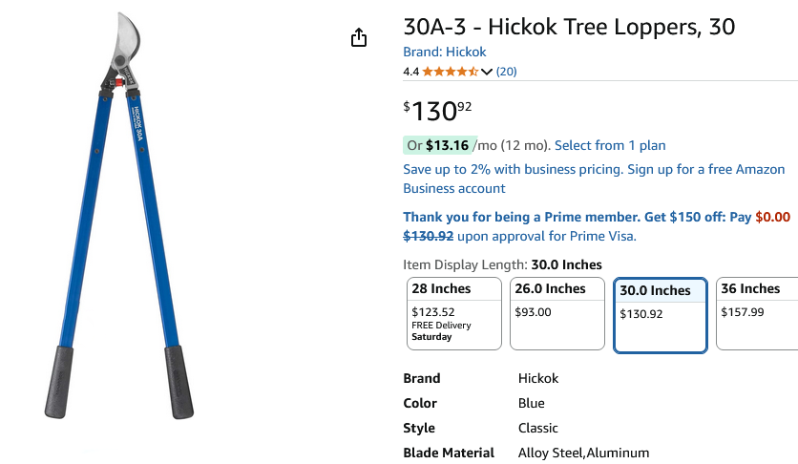Screen dimensions: 798x464
Task: Click the 4.4 rating number
Action: [411, 72]
